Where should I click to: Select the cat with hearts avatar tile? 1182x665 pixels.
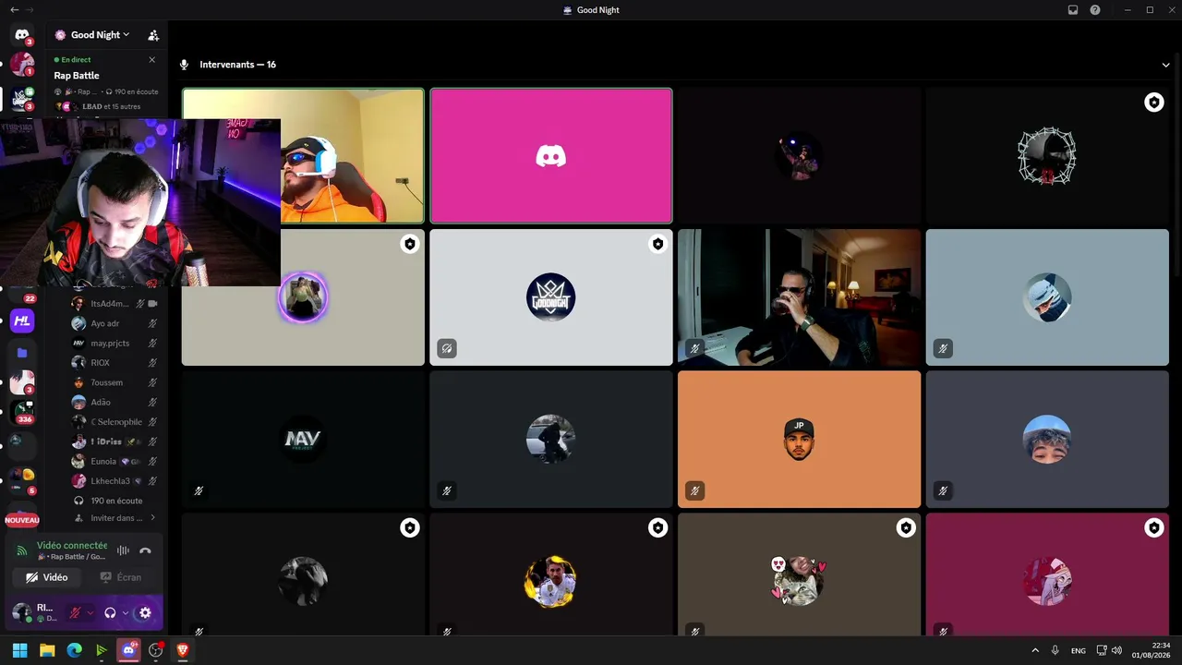pyautogui.click(x=799, y=574)
